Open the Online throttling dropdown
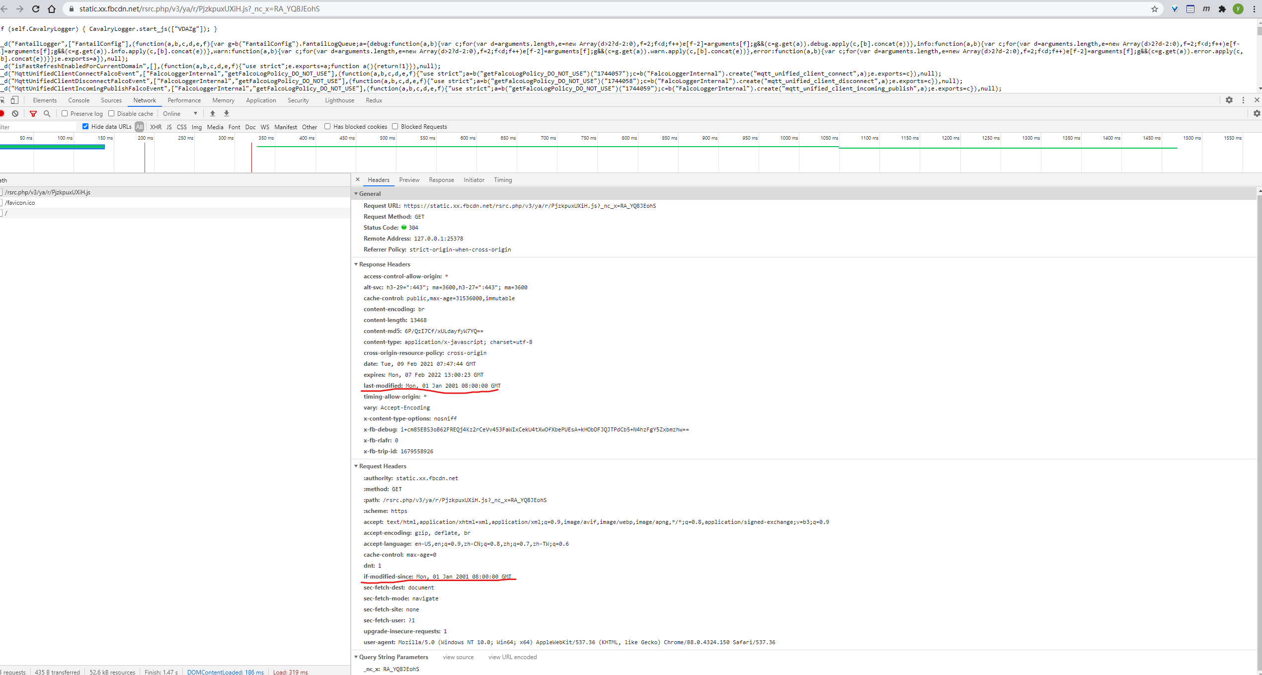The height and width of the screenshot is (675, 1262). point(180,114)
